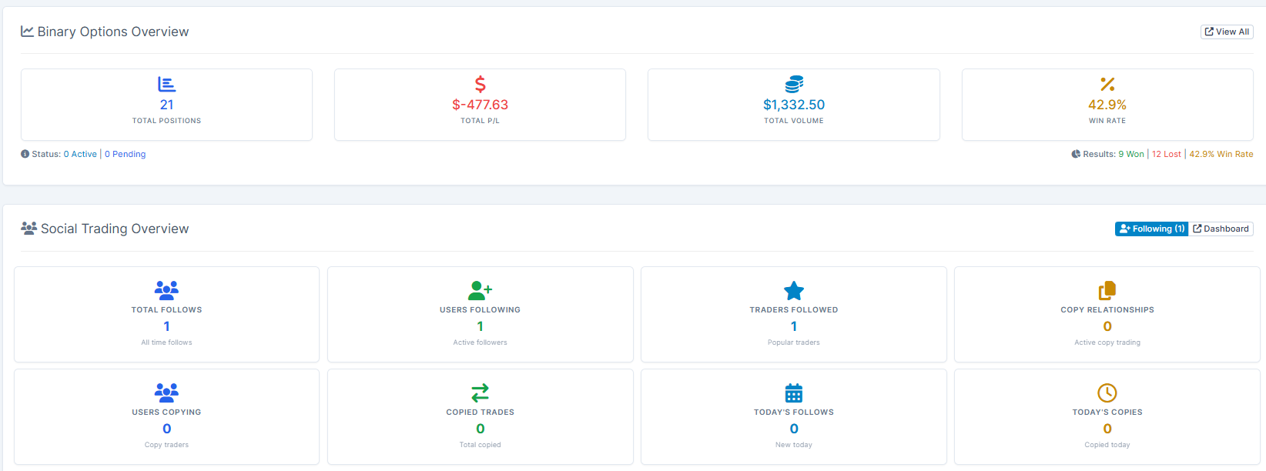Click the Copied Trades arrows icon
This screenshot has height=471, width=1266.
480,392
